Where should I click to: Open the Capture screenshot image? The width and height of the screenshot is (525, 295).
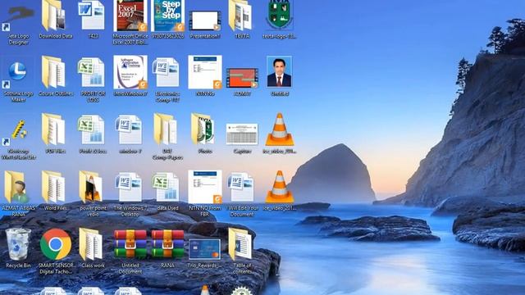(242, 138)
